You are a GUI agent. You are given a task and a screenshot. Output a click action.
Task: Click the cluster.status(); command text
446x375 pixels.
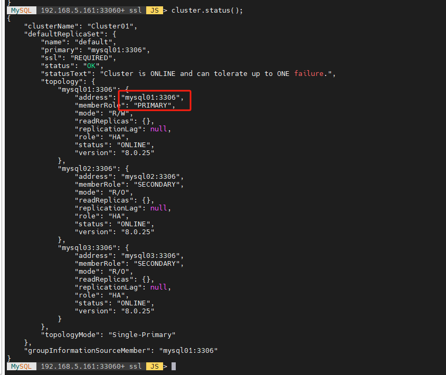pyautogui.click(x=207, y=11)
